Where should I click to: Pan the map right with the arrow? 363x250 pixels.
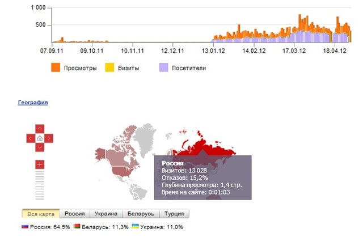[49, 138]
